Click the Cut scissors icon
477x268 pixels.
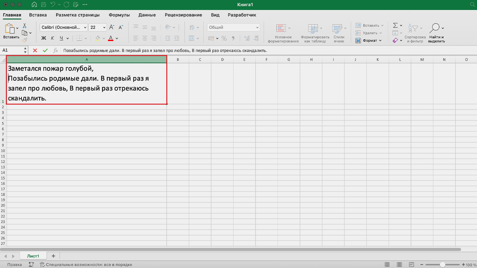[x=24, y=26]
